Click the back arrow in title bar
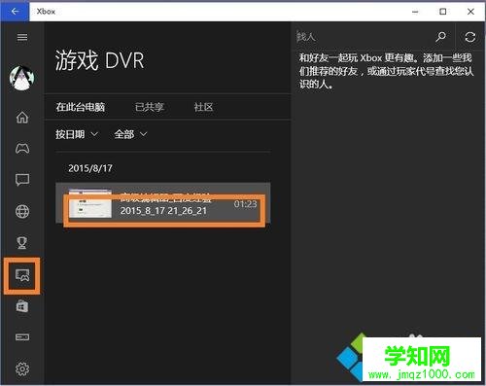 pos(15,12)
